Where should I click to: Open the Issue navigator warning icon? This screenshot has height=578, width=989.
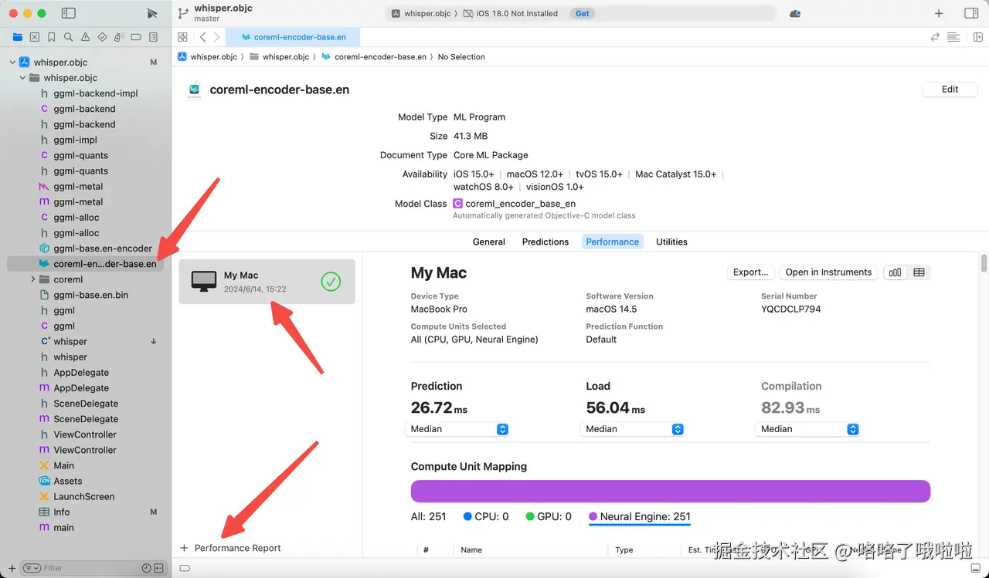[x=86, y=37]
